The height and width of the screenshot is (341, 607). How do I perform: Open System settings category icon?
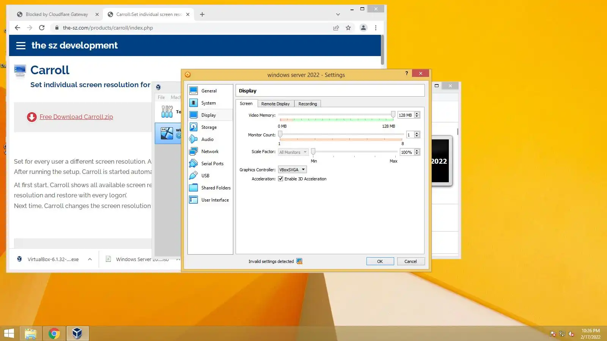(193, 103)
